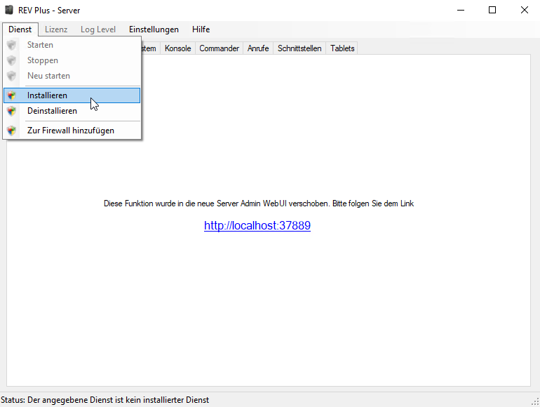Click the greyed shield icon beside Starten
The height and width of the screenshot is (407, 540).
point(11,45)
